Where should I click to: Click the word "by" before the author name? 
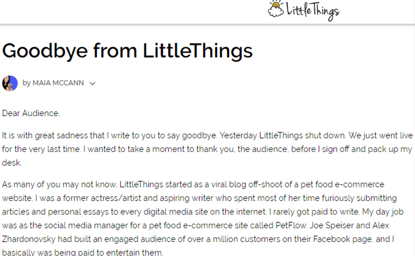(x=27, y=83)
